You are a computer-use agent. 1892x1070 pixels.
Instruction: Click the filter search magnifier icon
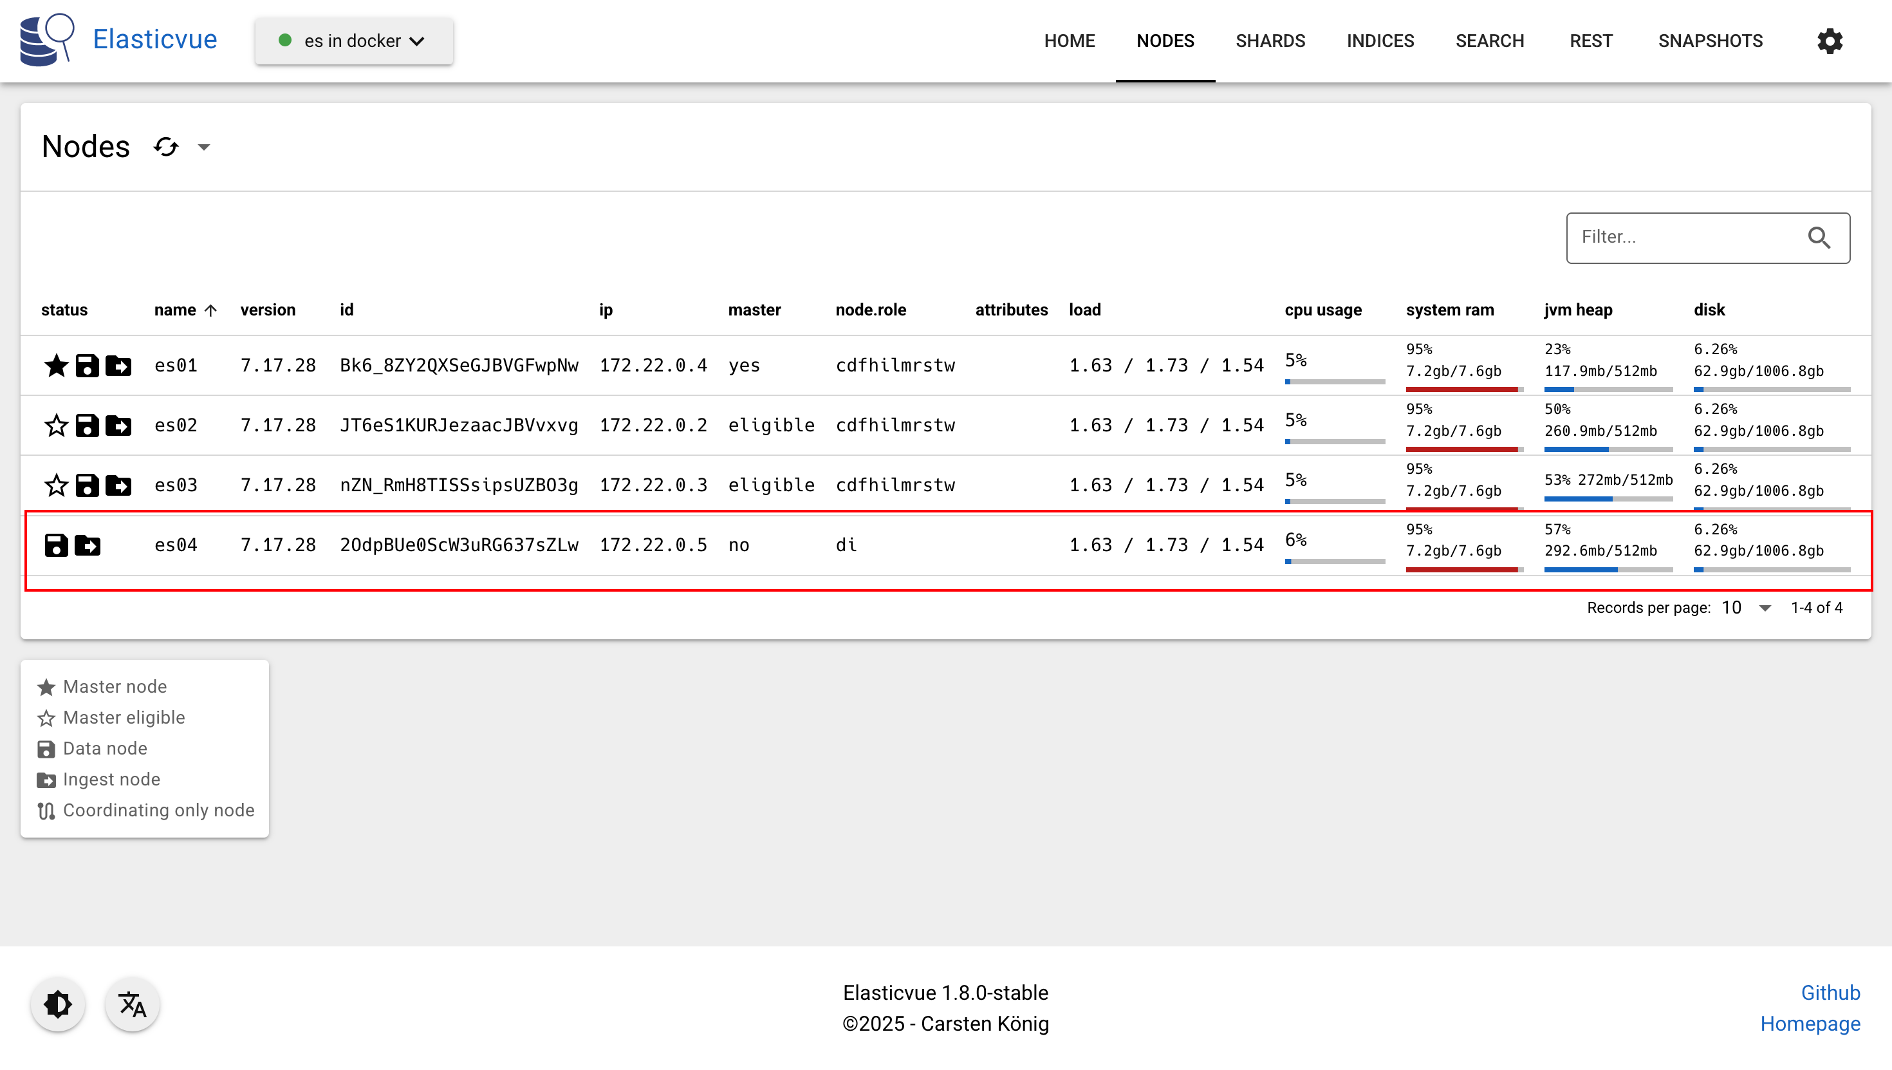[1819, 238]
